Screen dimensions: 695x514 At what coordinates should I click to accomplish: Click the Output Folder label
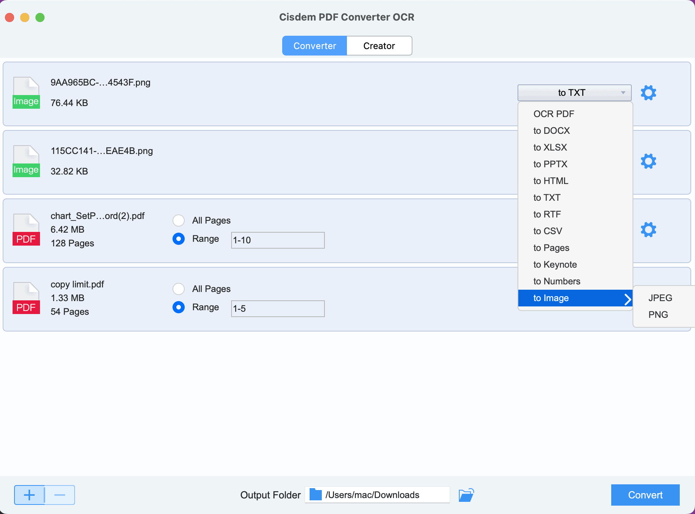[x=270, y=495]
